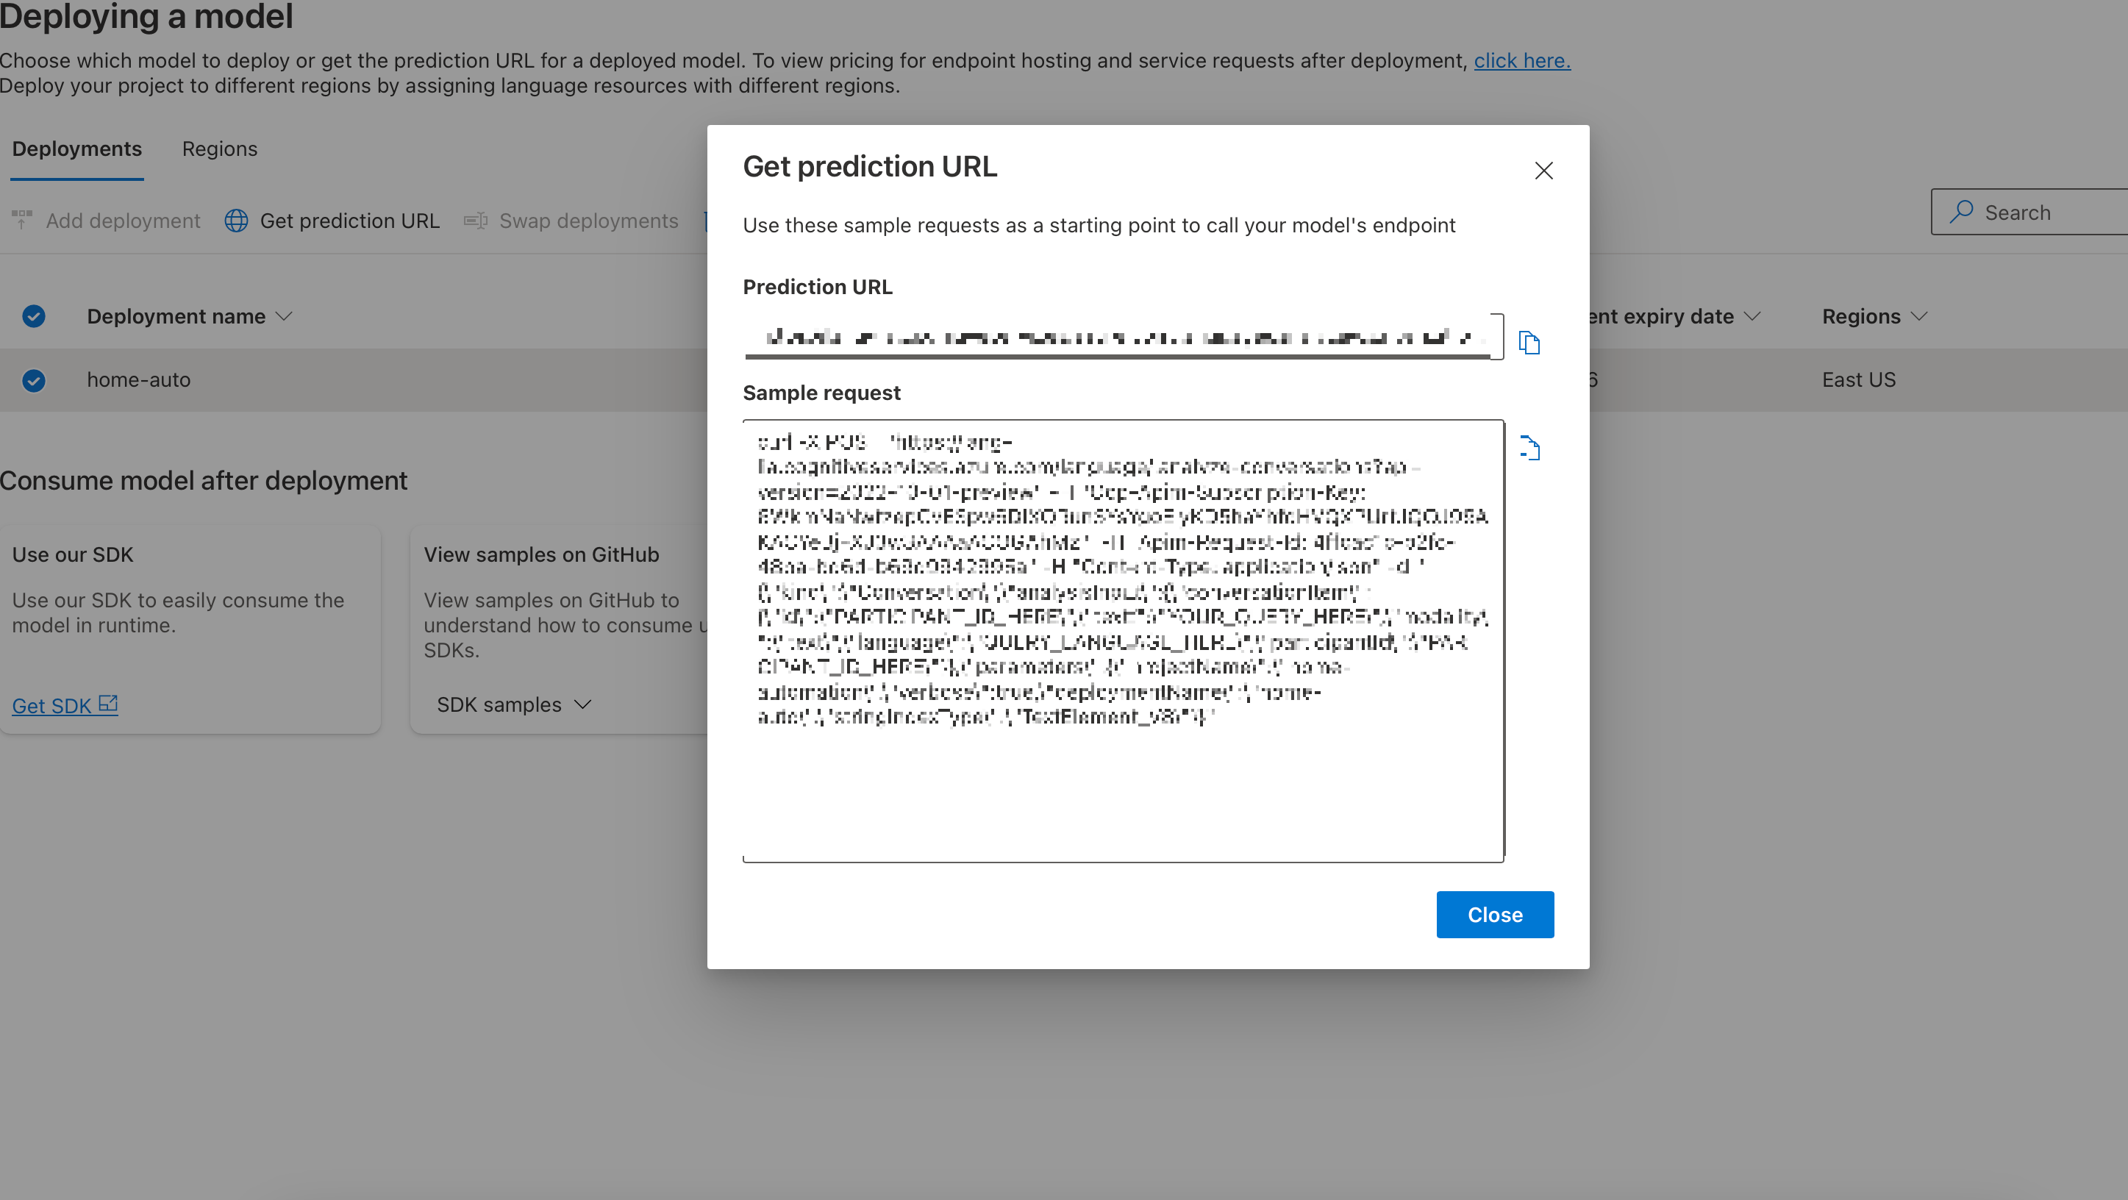Open the pricing 'click here' link
Screen dimensions: 2128x1200
click(x=1521, y=60)
